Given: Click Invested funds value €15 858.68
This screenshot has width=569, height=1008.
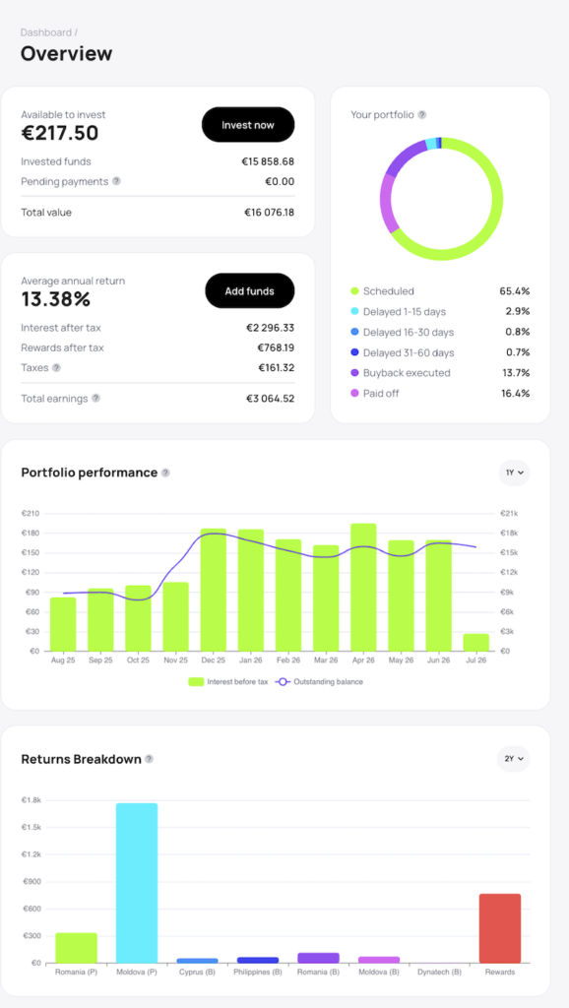Looking at the screenshot, I should point(268,161).
